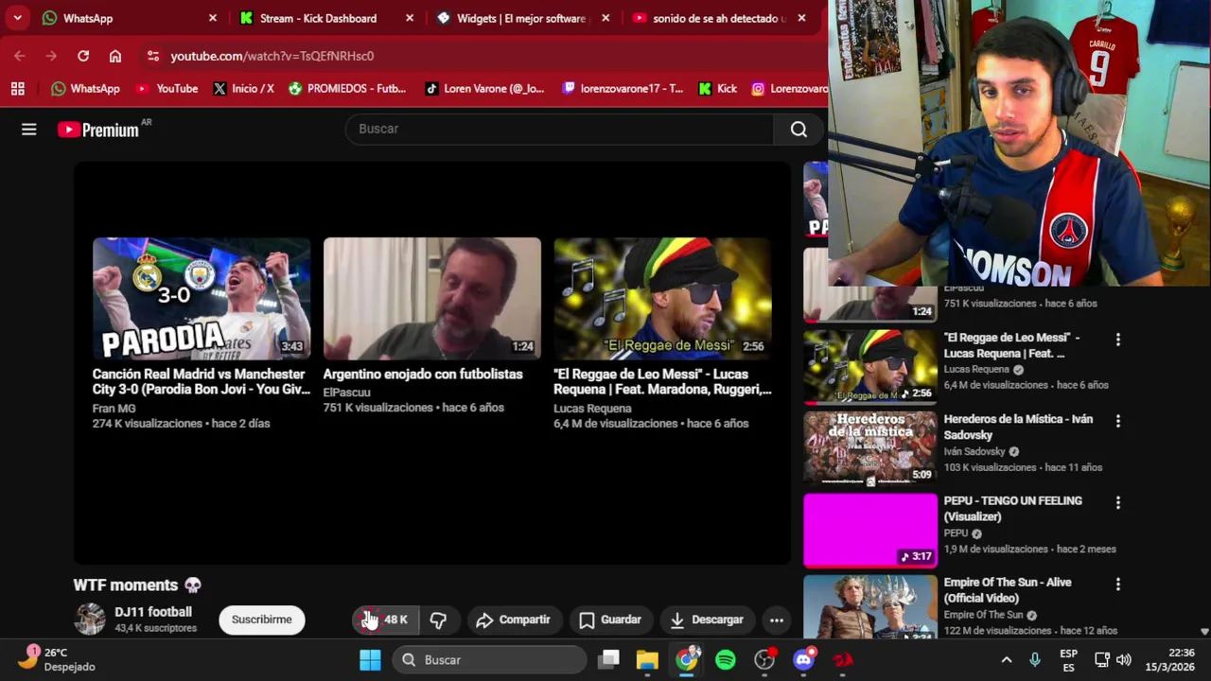The height and width of the screenshot is (681, 1211).
Task: Open Chrome from the taskbar
Action: pos(687,659)
